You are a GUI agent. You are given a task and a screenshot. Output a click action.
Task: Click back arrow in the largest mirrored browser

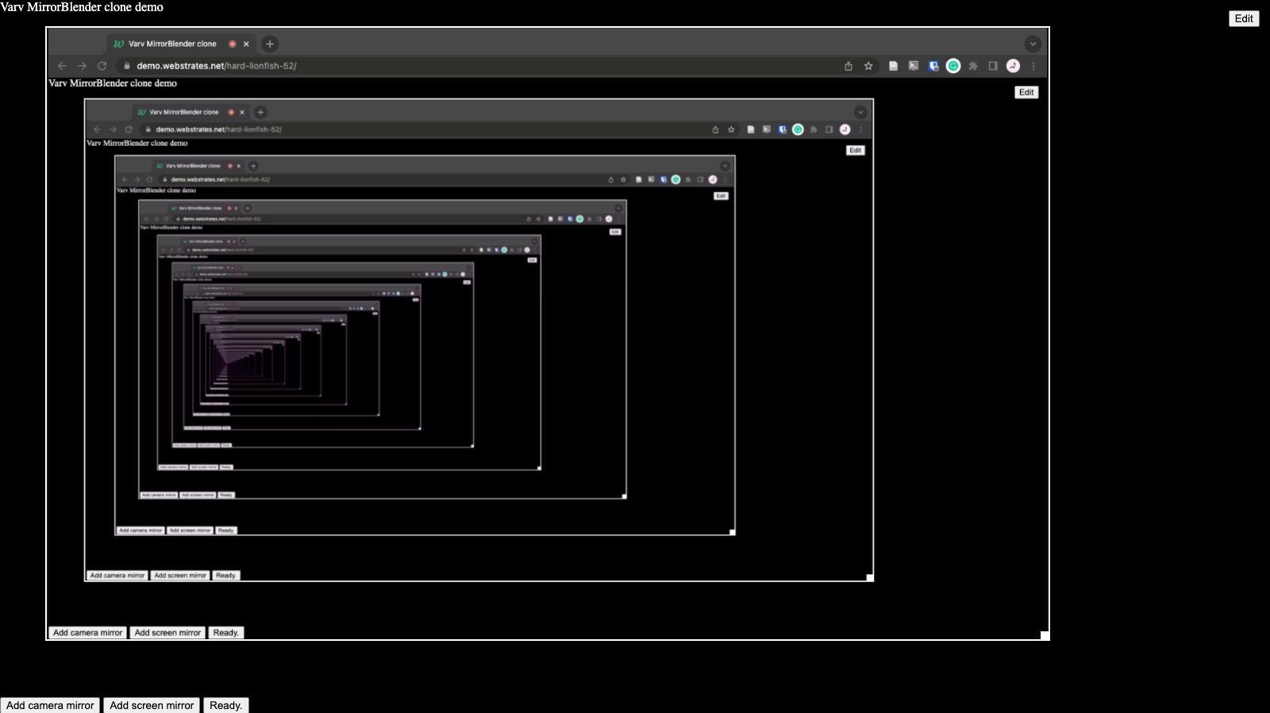[62, 66]
